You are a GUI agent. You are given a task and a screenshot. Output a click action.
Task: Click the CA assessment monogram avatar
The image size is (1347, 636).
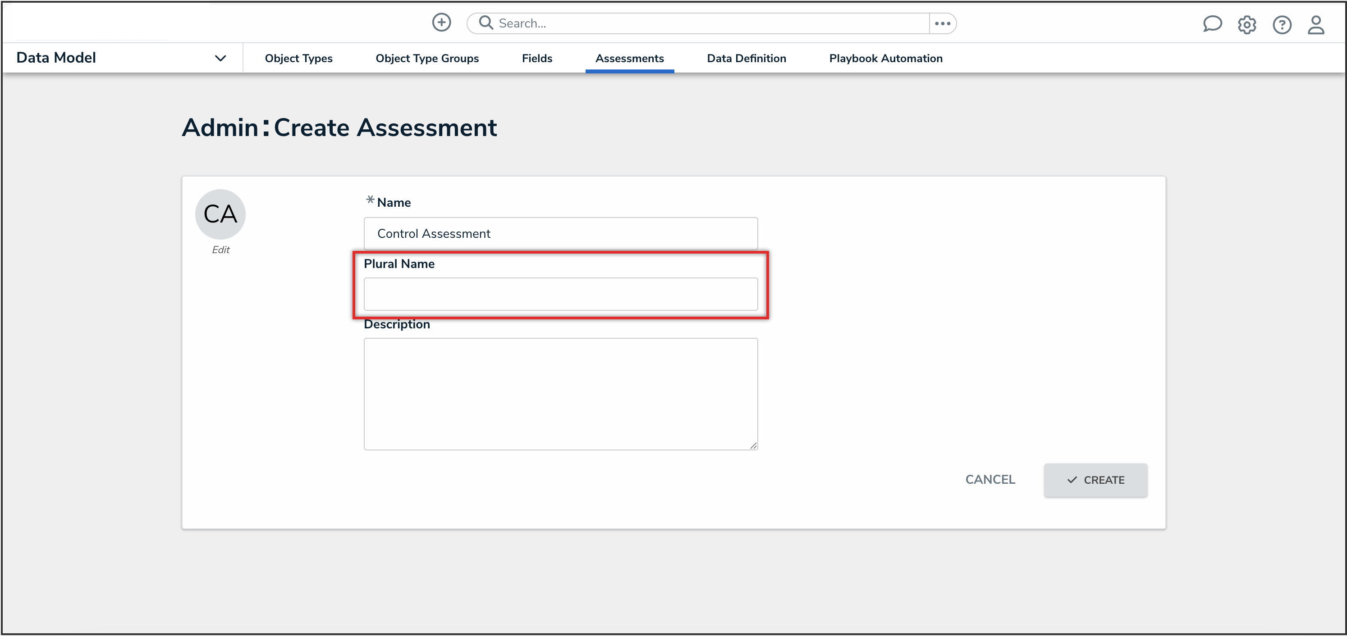click(x=220, y=214)
